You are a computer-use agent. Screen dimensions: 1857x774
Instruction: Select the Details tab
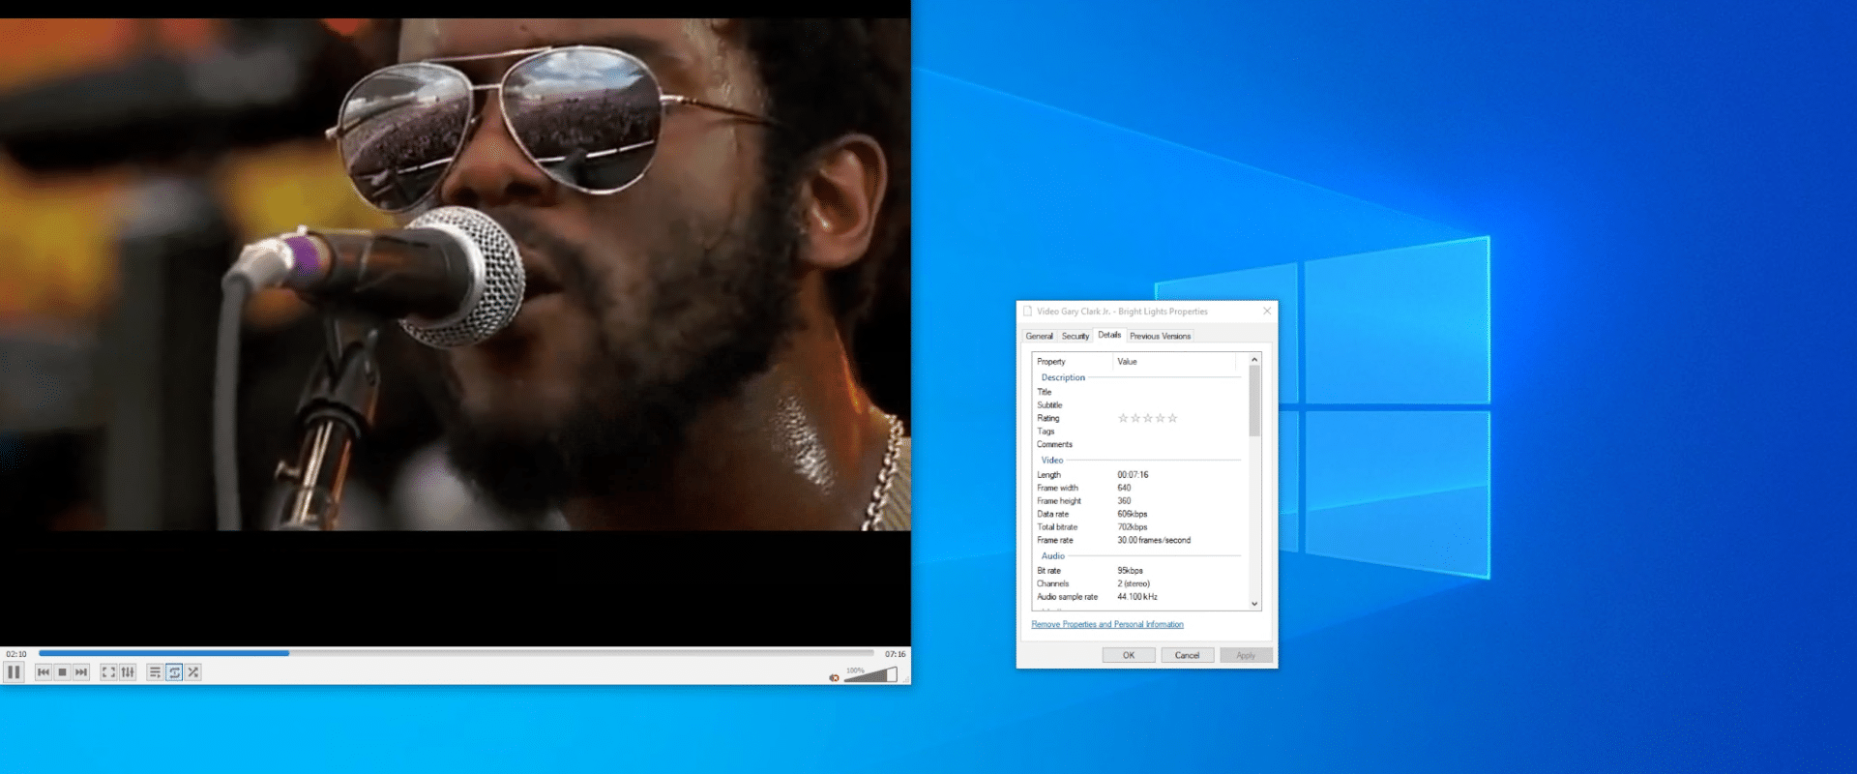click(1109, 335)
